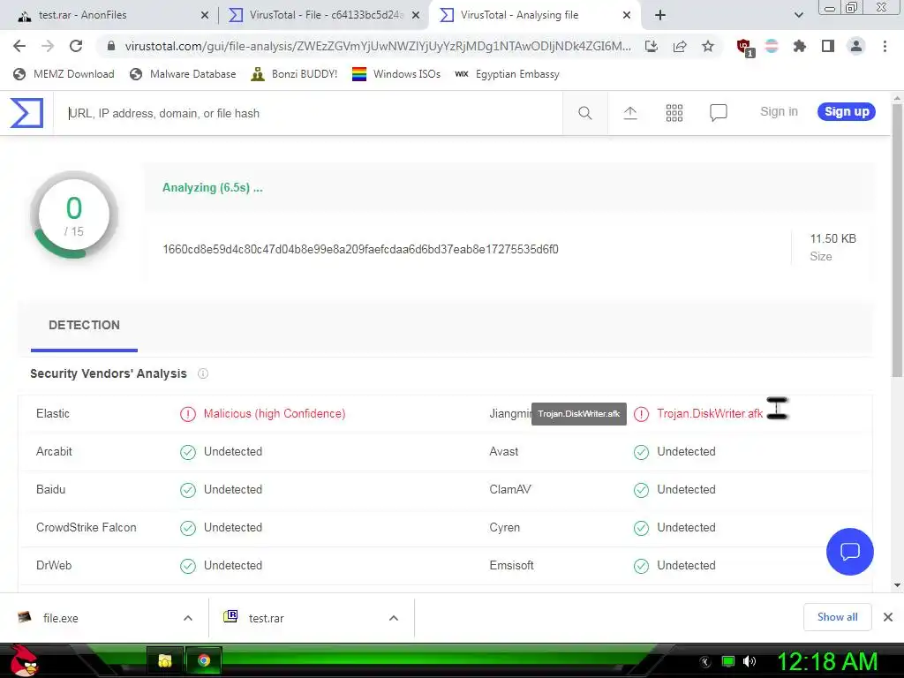Click the Emsisoft vendor name
The image size is (904, 678).
pyautogui.click(x=511, y=566)
